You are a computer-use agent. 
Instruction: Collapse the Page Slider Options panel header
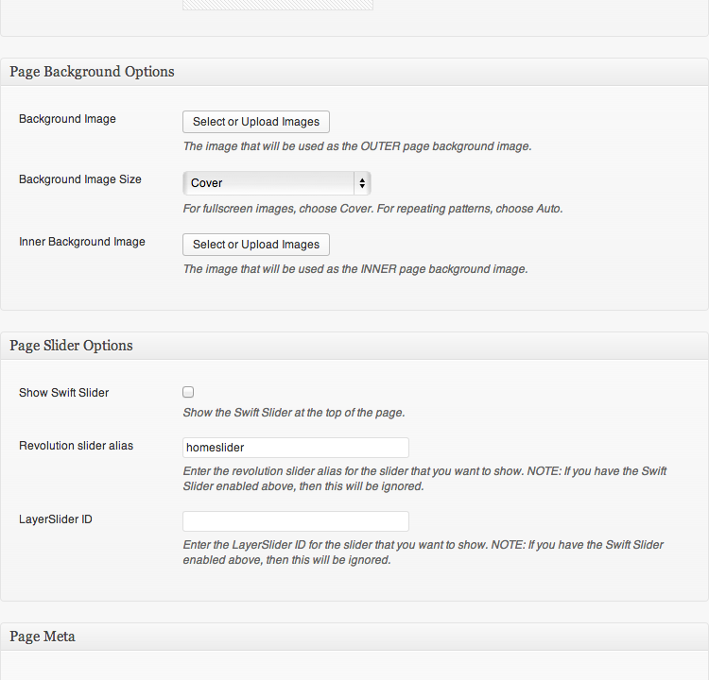coord(354,346)
